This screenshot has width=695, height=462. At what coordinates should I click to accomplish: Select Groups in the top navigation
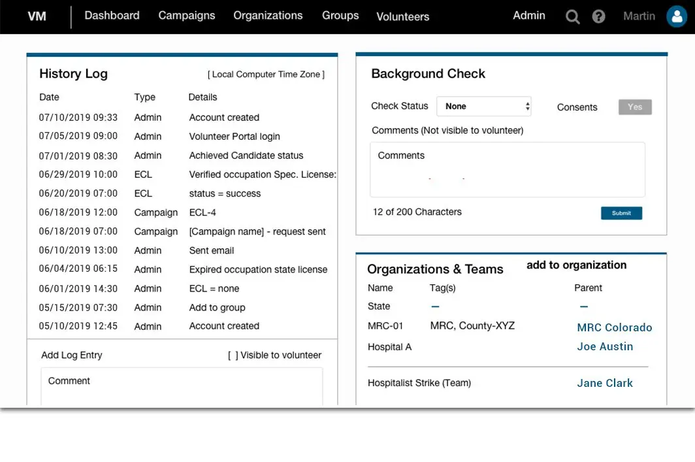[x=340, y=16]
